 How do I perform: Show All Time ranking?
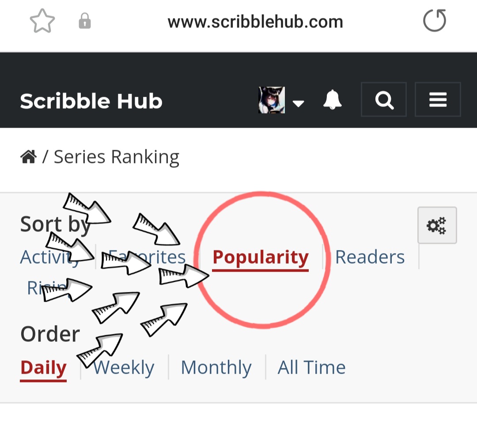pyautogui.click(x=311, y=368)
